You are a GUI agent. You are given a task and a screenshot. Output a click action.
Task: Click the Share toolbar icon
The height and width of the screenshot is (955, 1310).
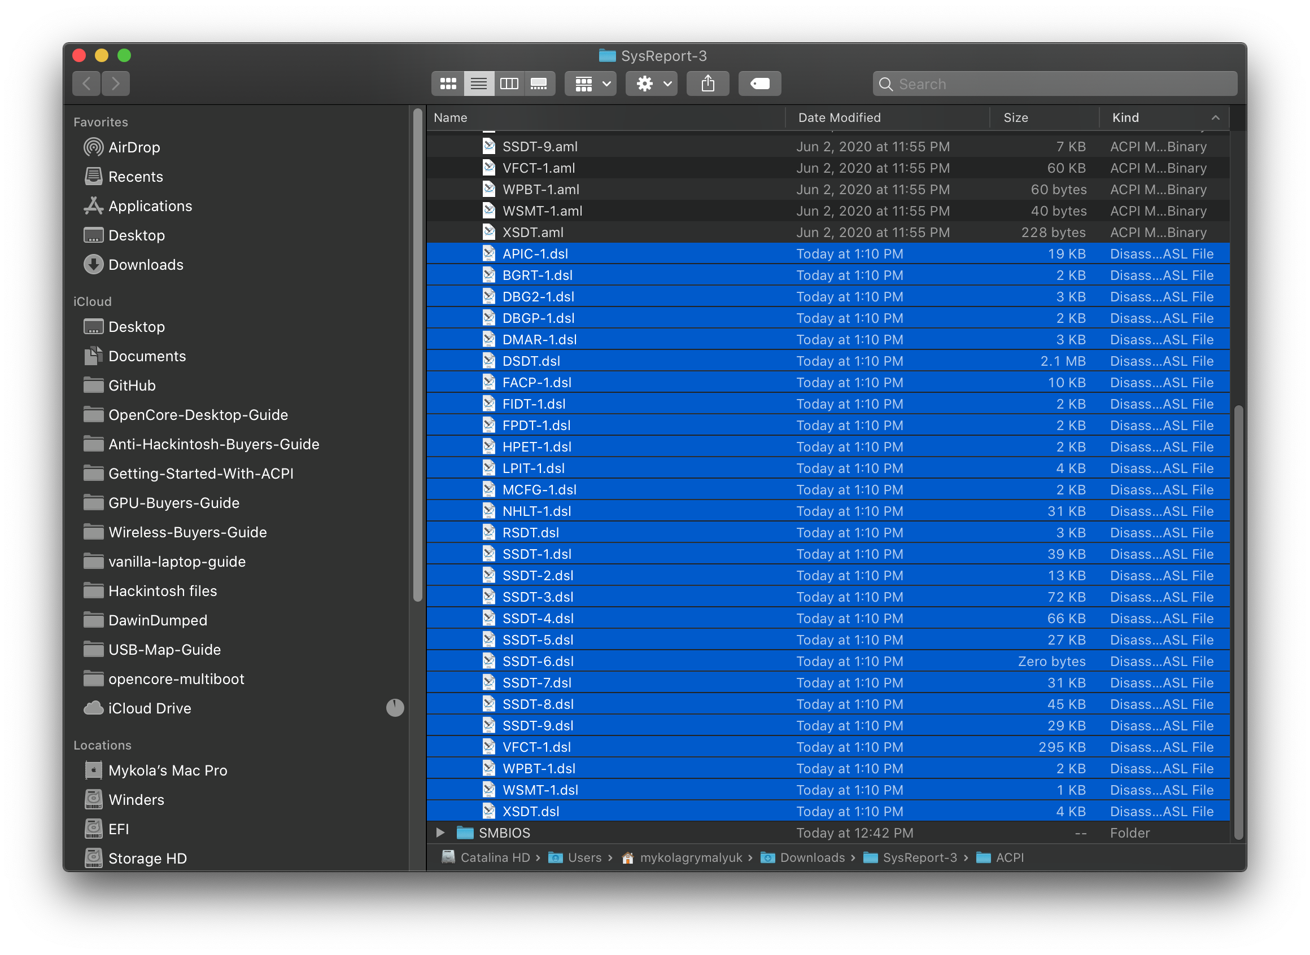pos(708,84)
